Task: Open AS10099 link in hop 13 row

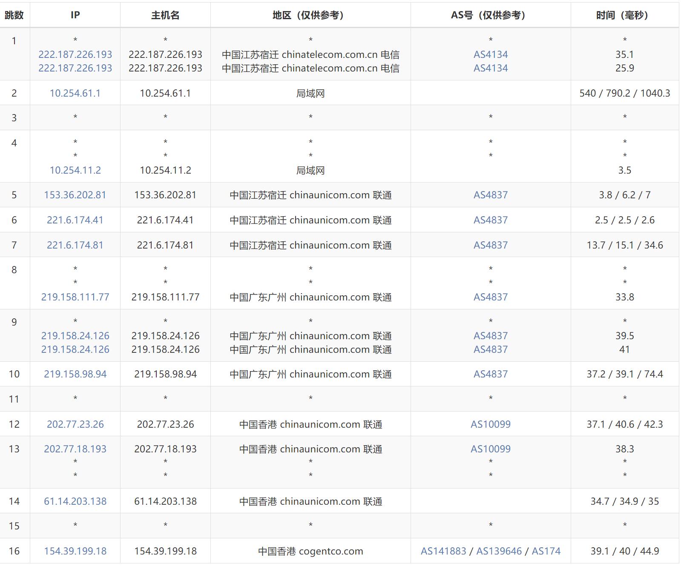Action: point(491,449)
